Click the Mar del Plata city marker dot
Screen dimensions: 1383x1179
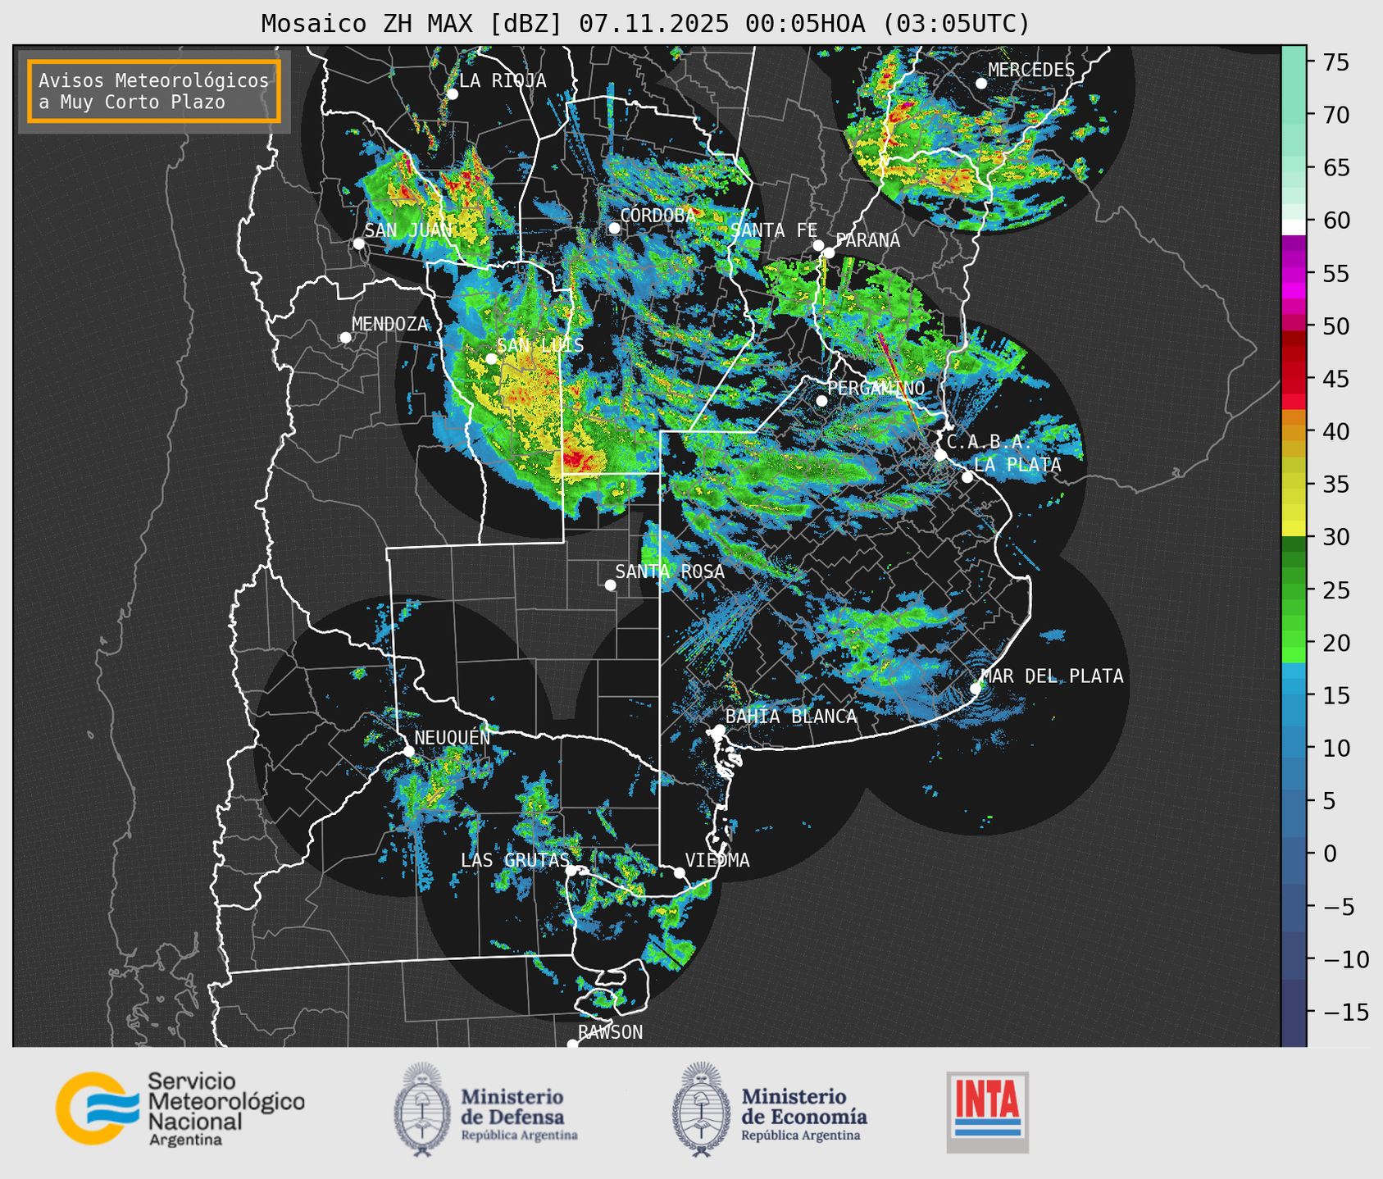point(976,689)
